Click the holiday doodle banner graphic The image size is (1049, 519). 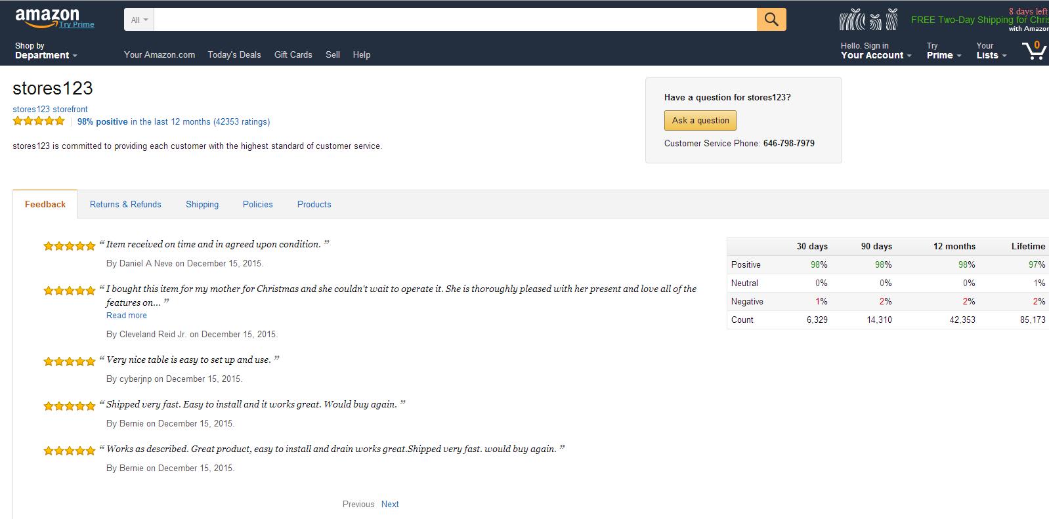click(x=868, y=20)
